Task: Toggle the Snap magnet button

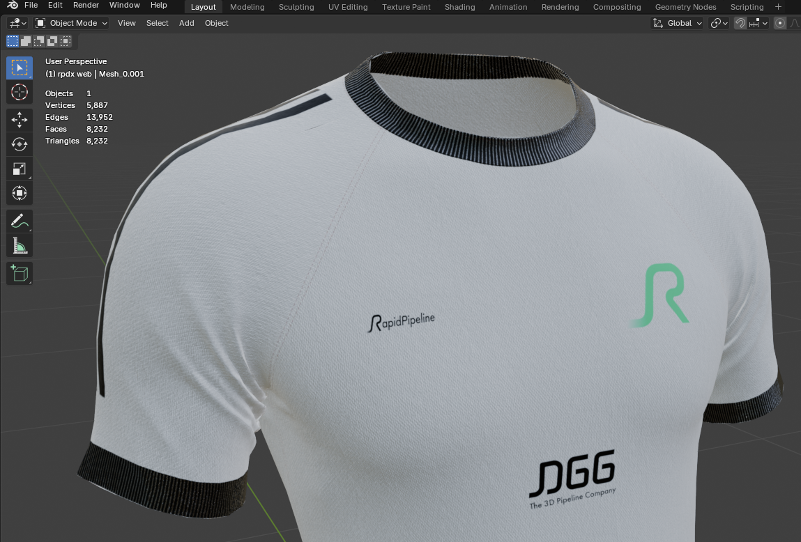Action: (740, 23)
